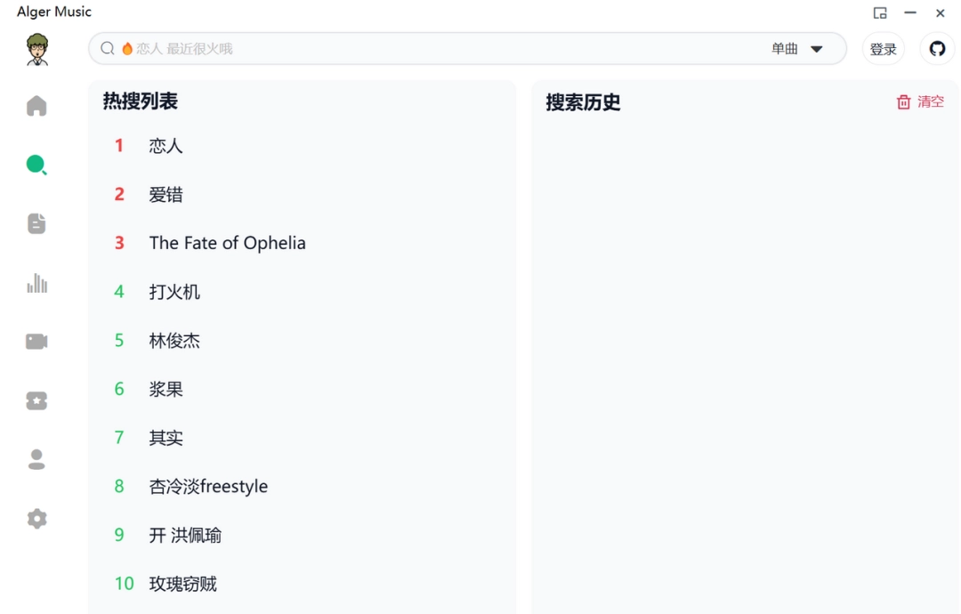This screenshot has height=614, width=961.
Task: Open the playlist document sidebar icon
Action: [x=36, y=223]
